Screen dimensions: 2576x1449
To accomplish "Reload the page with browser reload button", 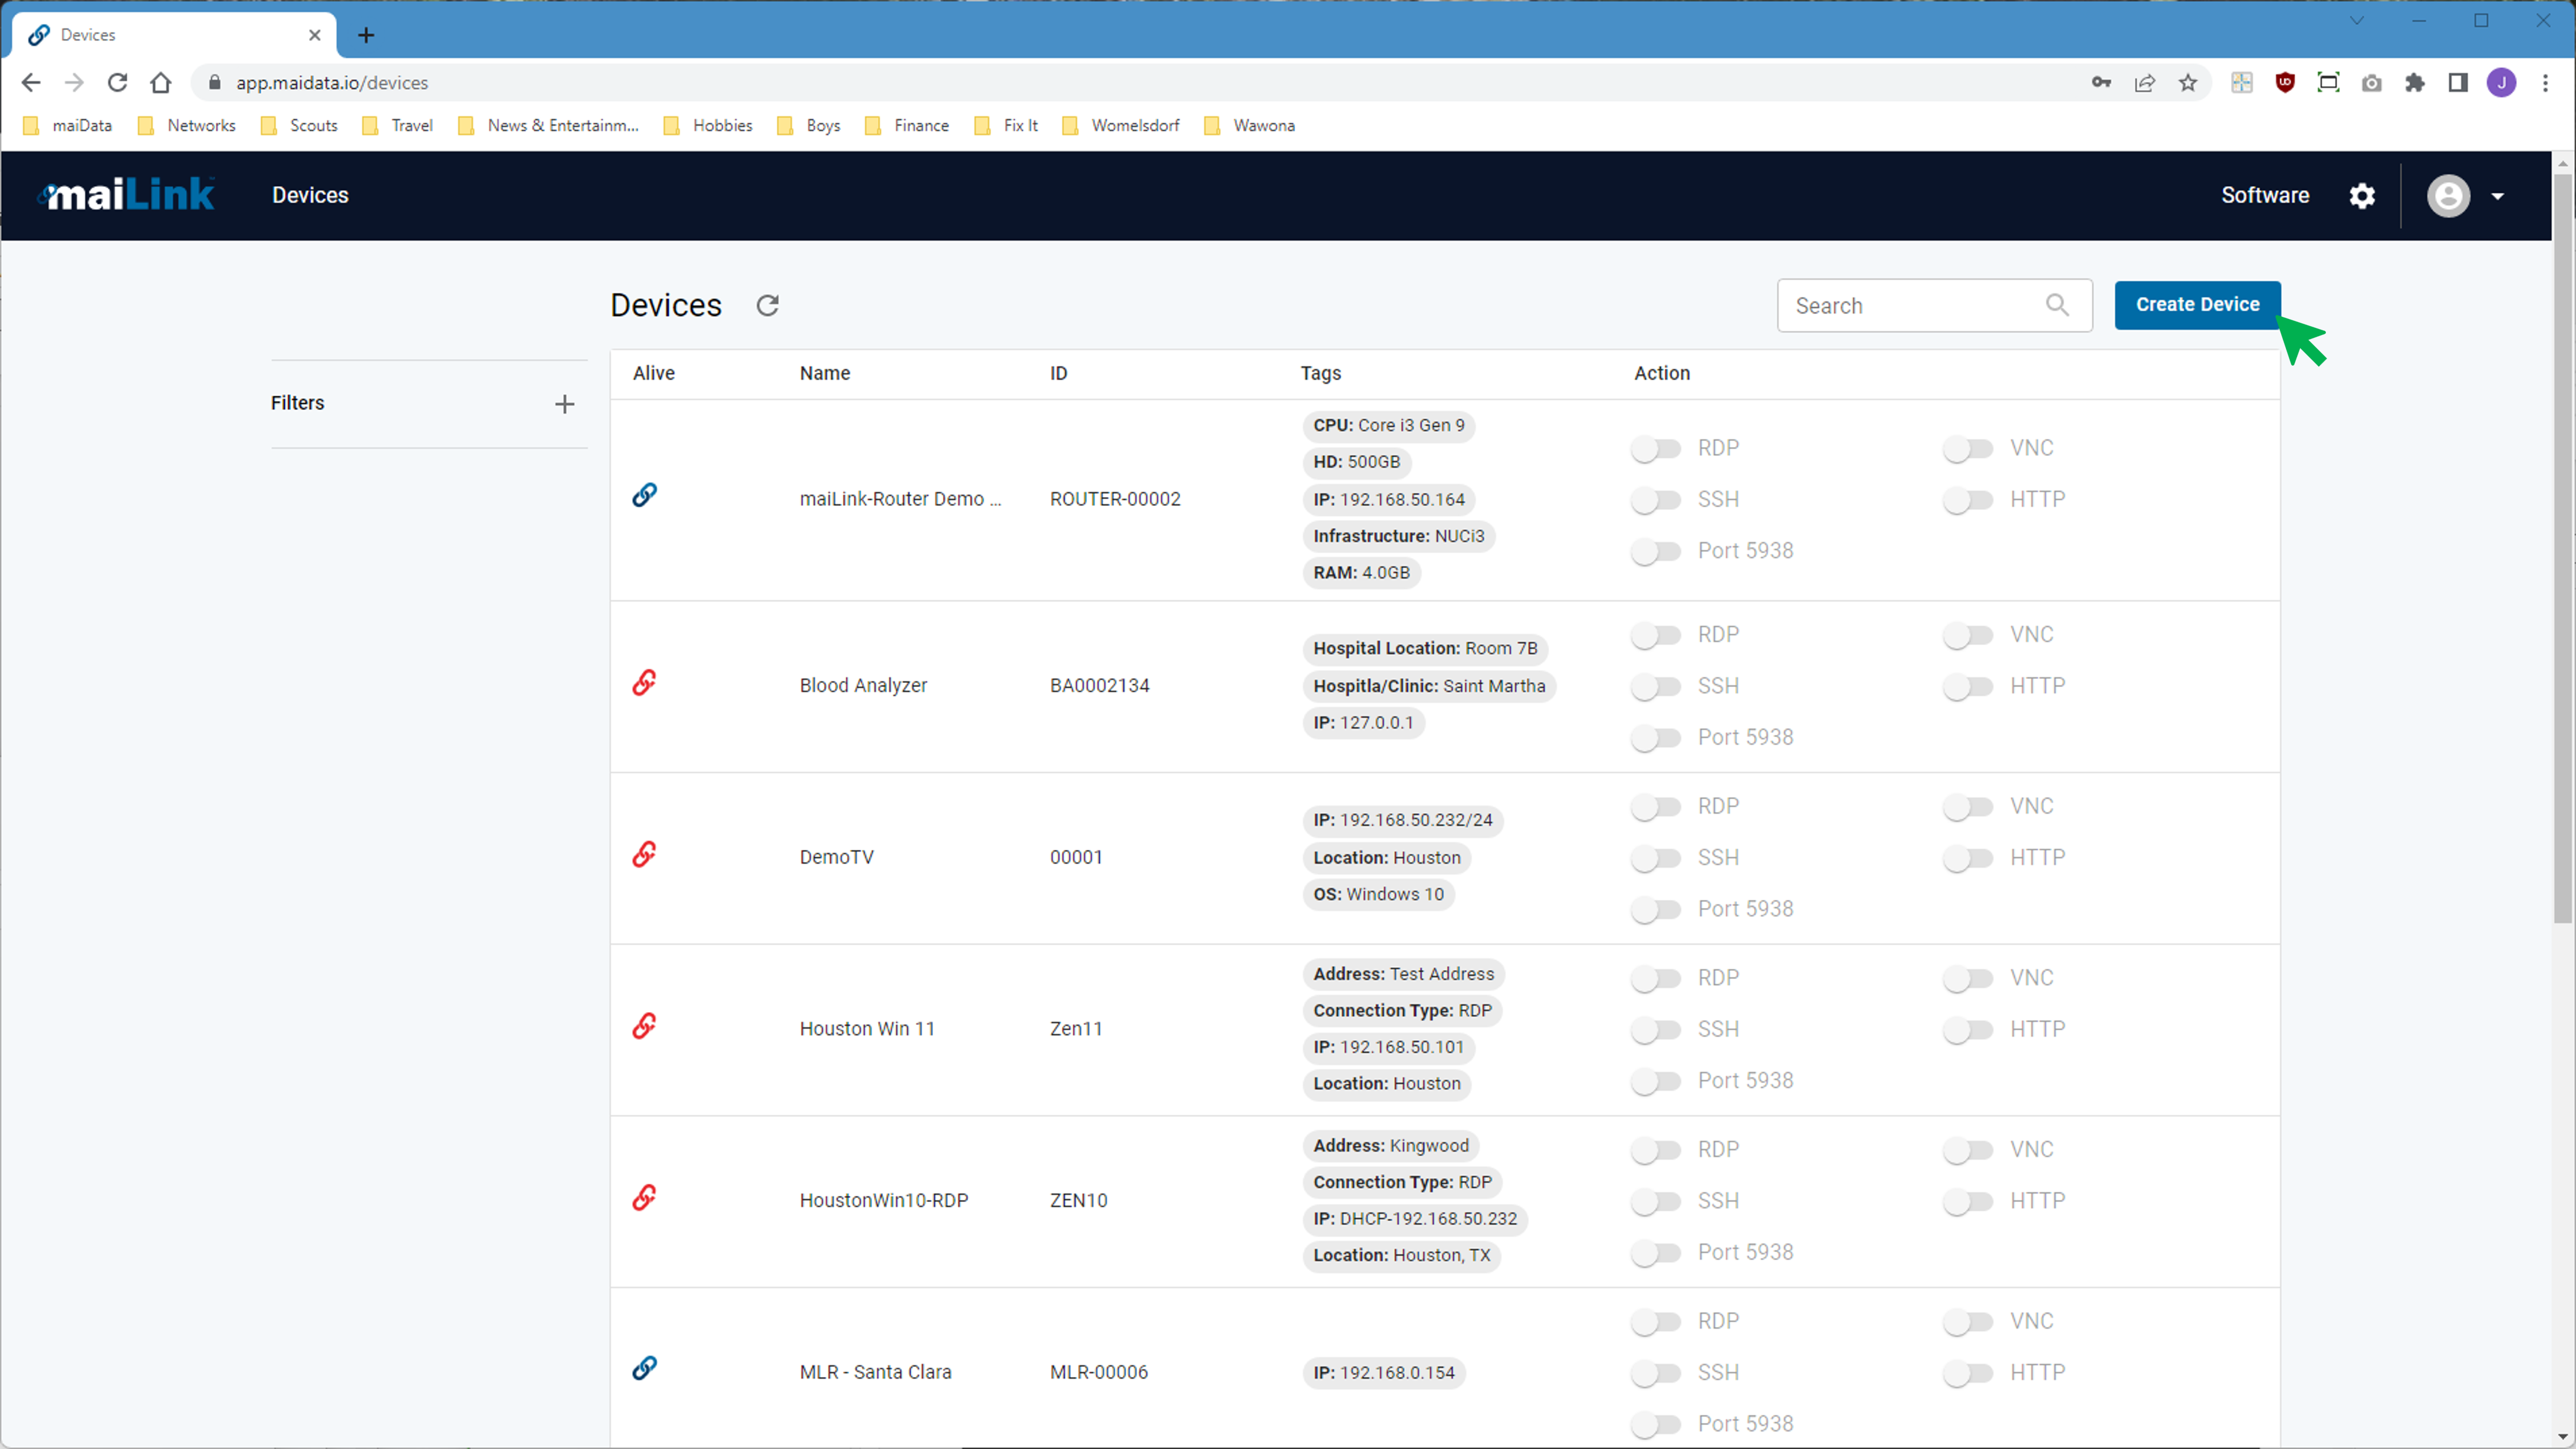I will (x=117, y=83).
